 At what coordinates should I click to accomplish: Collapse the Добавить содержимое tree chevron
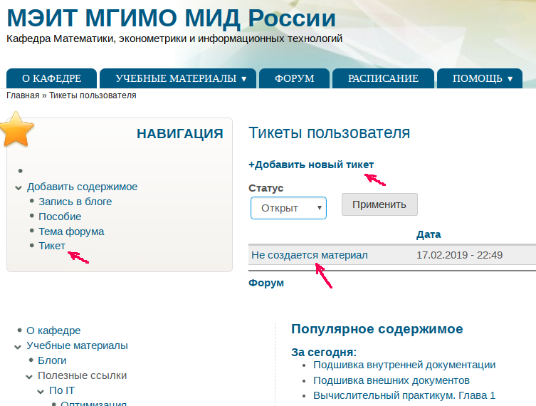[19, 188]
